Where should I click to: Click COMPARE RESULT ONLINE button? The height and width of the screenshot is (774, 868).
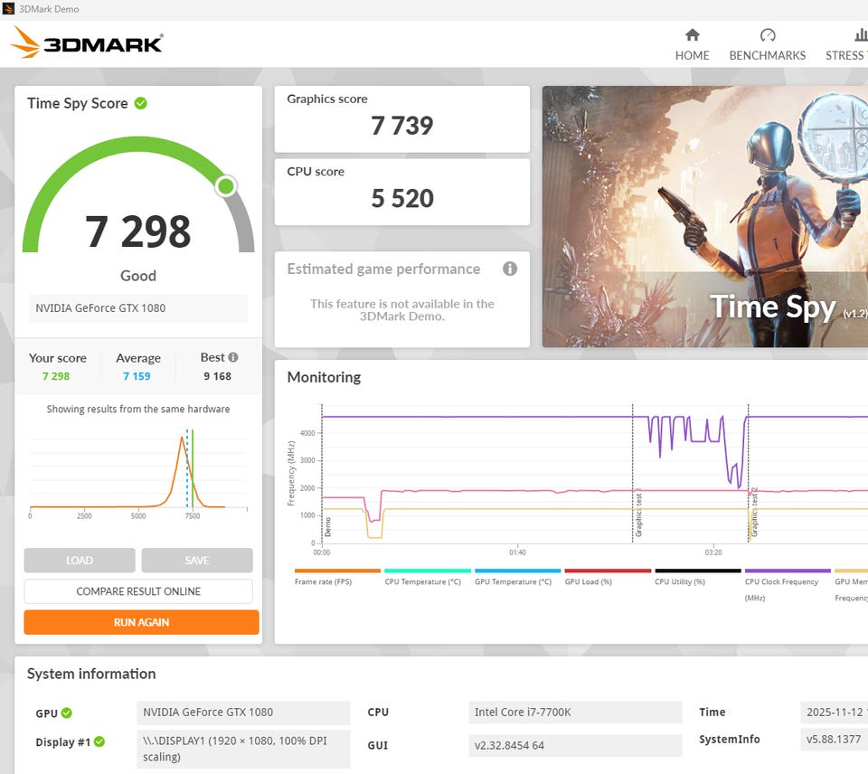coord(138,591)
